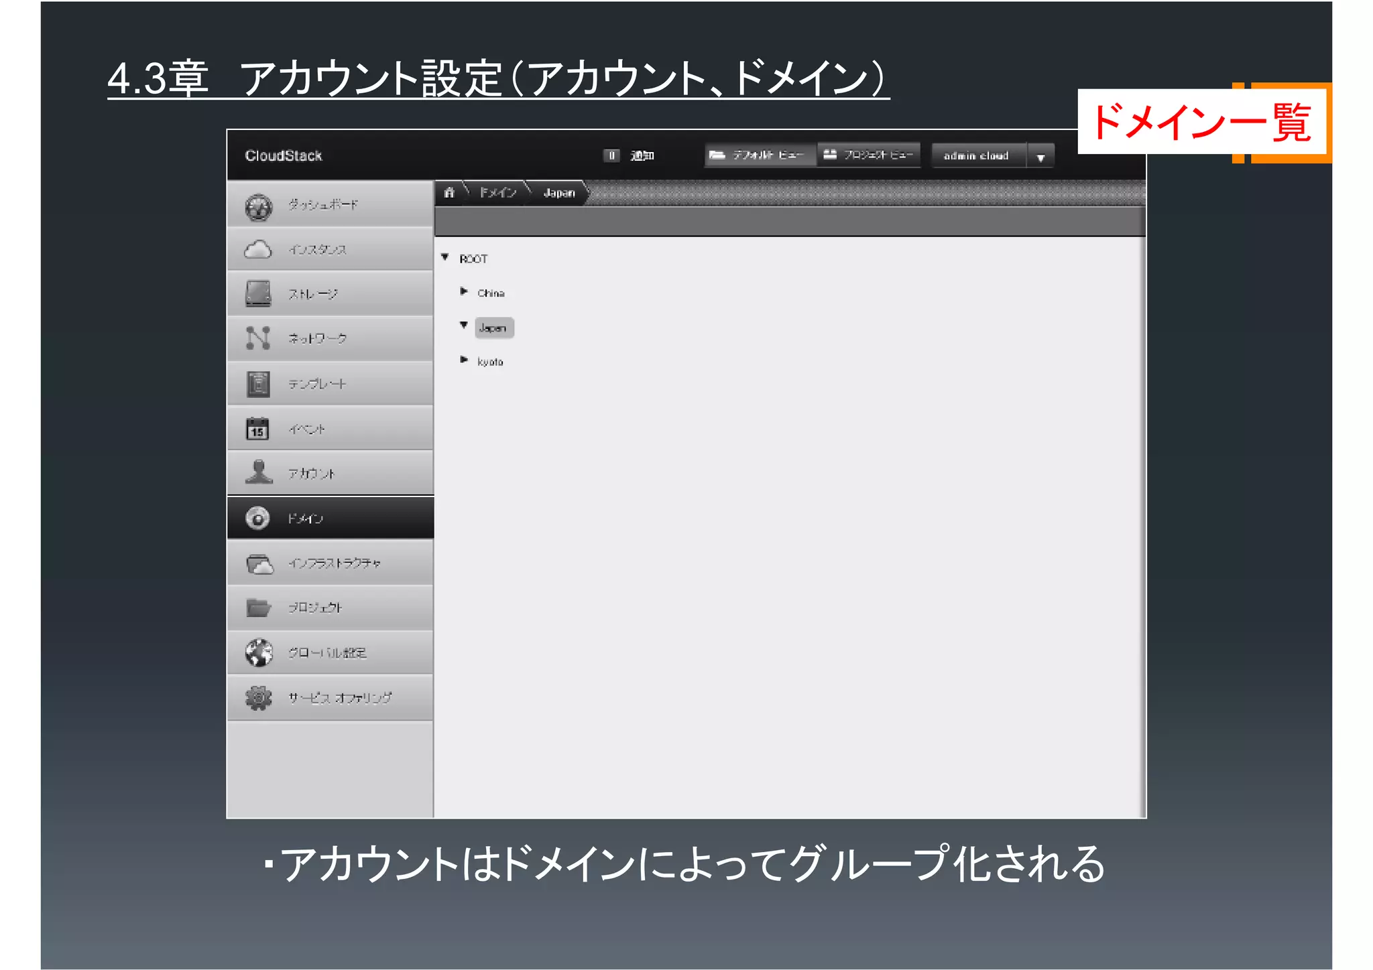Expand the China domain node

click(463, 291)
